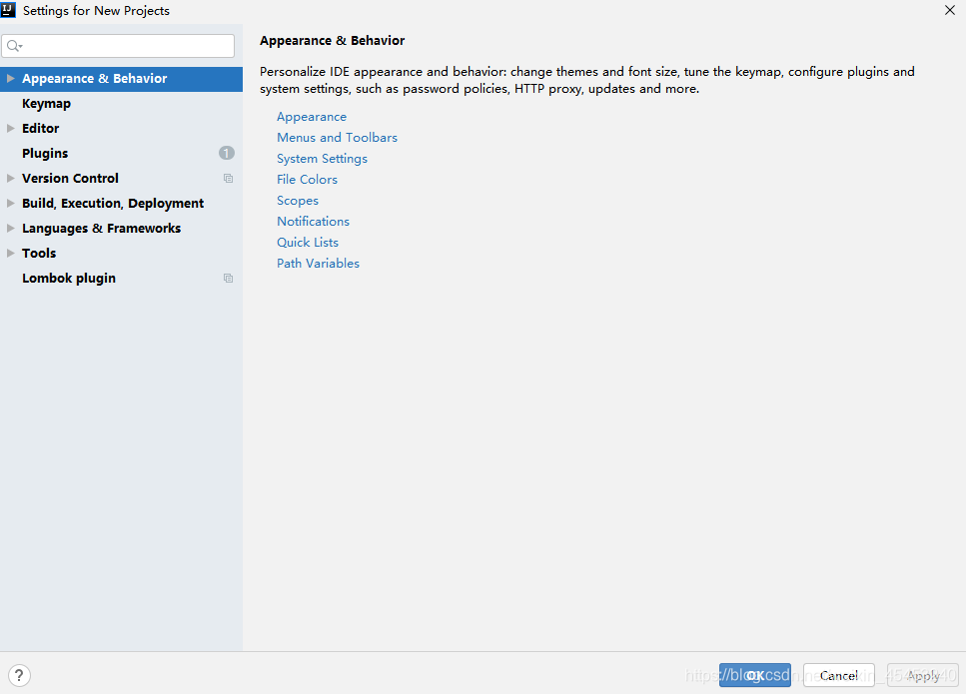Click the search magnifier icon

tap(14, 46)
